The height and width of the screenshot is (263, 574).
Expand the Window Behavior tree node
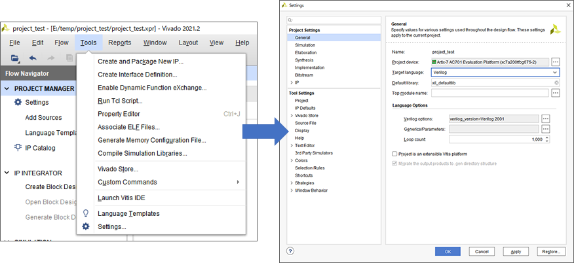tap(292, 190)
